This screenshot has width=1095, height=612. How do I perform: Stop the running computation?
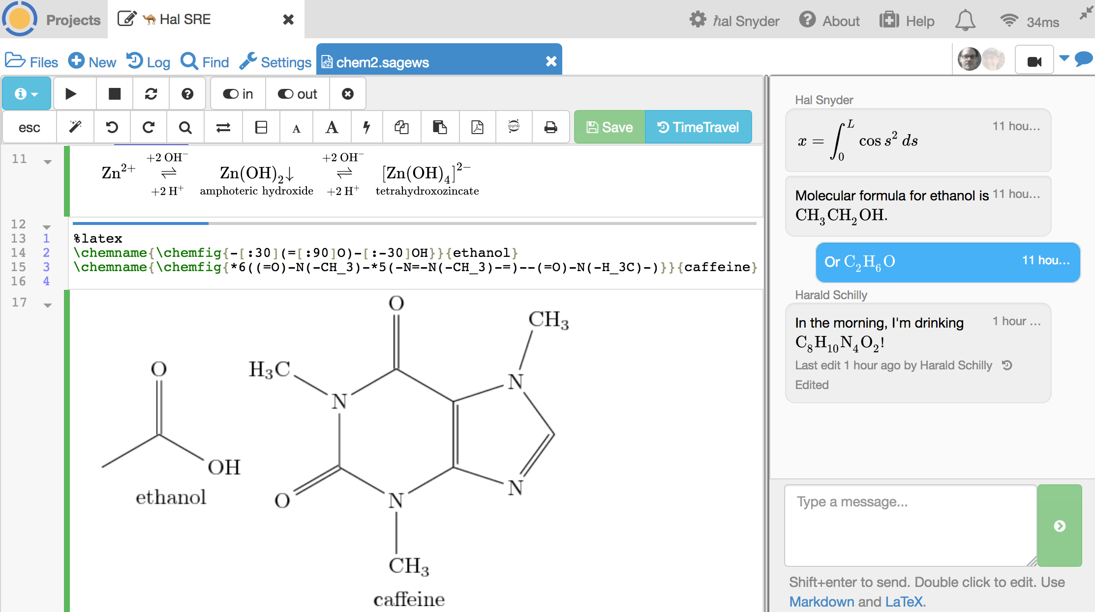coord(114,93)
